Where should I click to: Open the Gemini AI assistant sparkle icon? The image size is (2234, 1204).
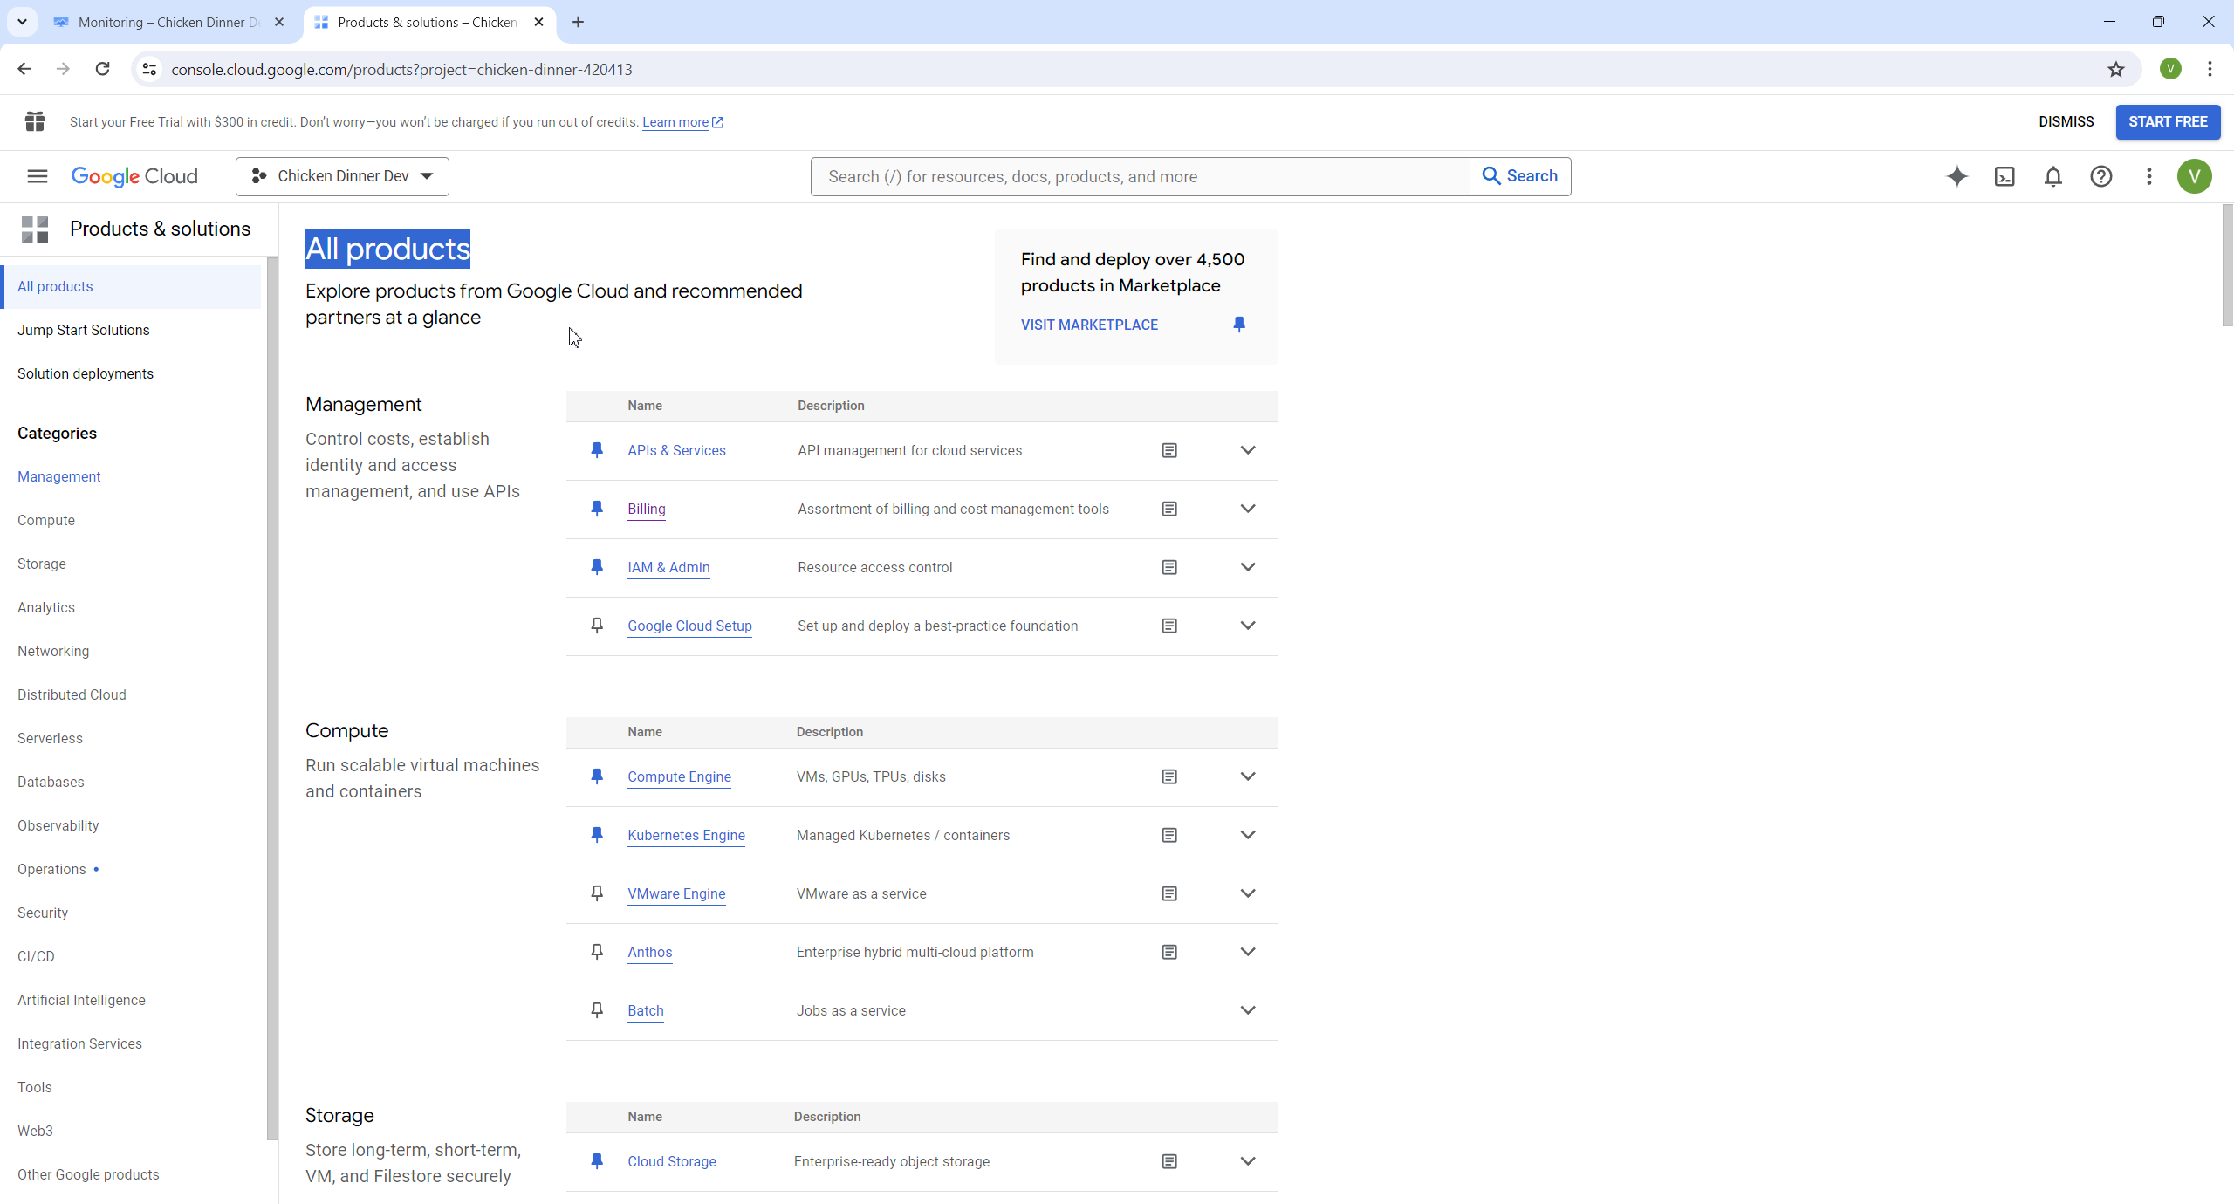[1956, 176]
